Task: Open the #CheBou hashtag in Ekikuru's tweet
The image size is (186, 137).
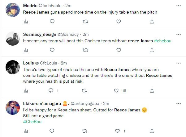Action: (x=32, y=122)
